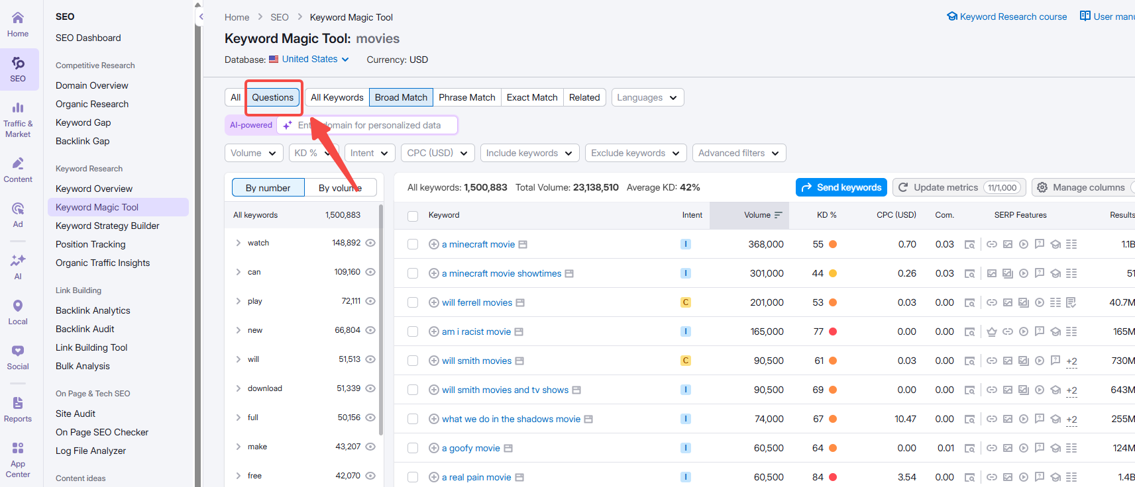Open SERP snapshot icon for 'a goofy movie'
This screenshot has width=1135, height=487.
[969, 448]
